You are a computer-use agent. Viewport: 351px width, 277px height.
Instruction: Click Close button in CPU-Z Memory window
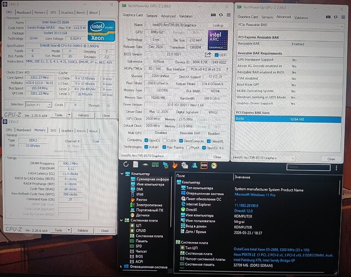tap(105, 230)
